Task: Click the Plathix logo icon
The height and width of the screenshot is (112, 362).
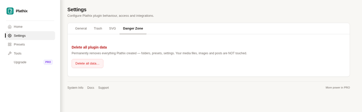Action: pos(10,11)
